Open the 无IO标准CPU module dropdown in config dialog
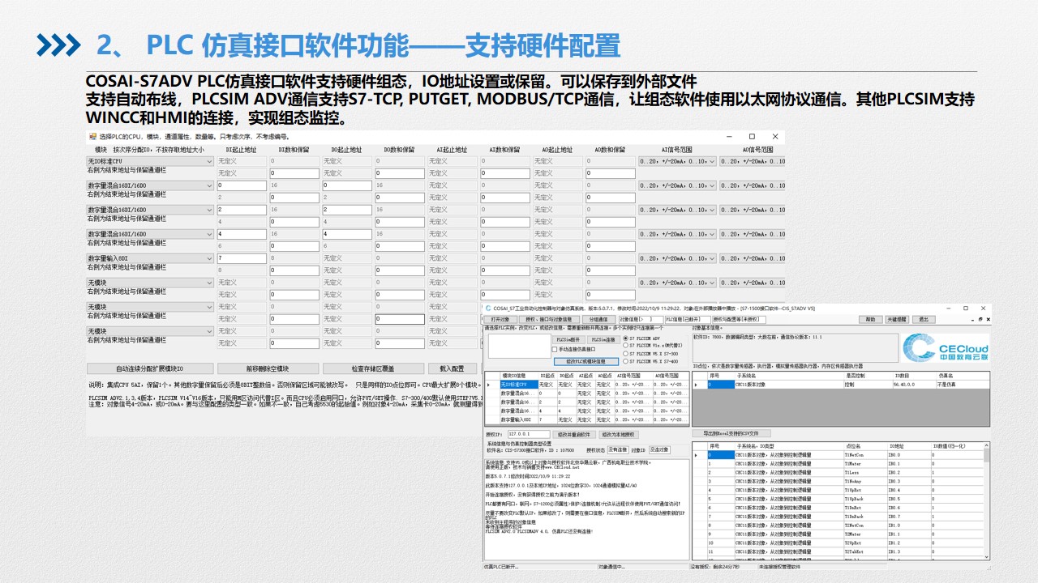 point(150,161)
